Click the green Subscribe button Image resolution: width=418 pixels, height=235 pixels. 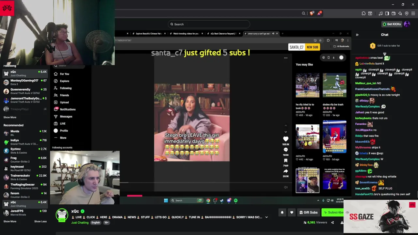(333, 212)
